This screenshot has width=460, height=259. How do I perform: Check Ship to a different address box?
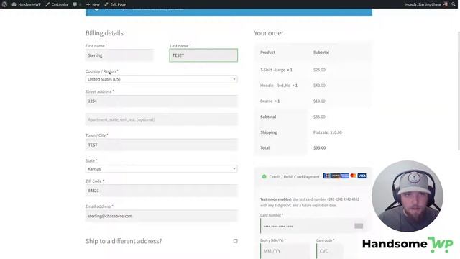[235, 241]
